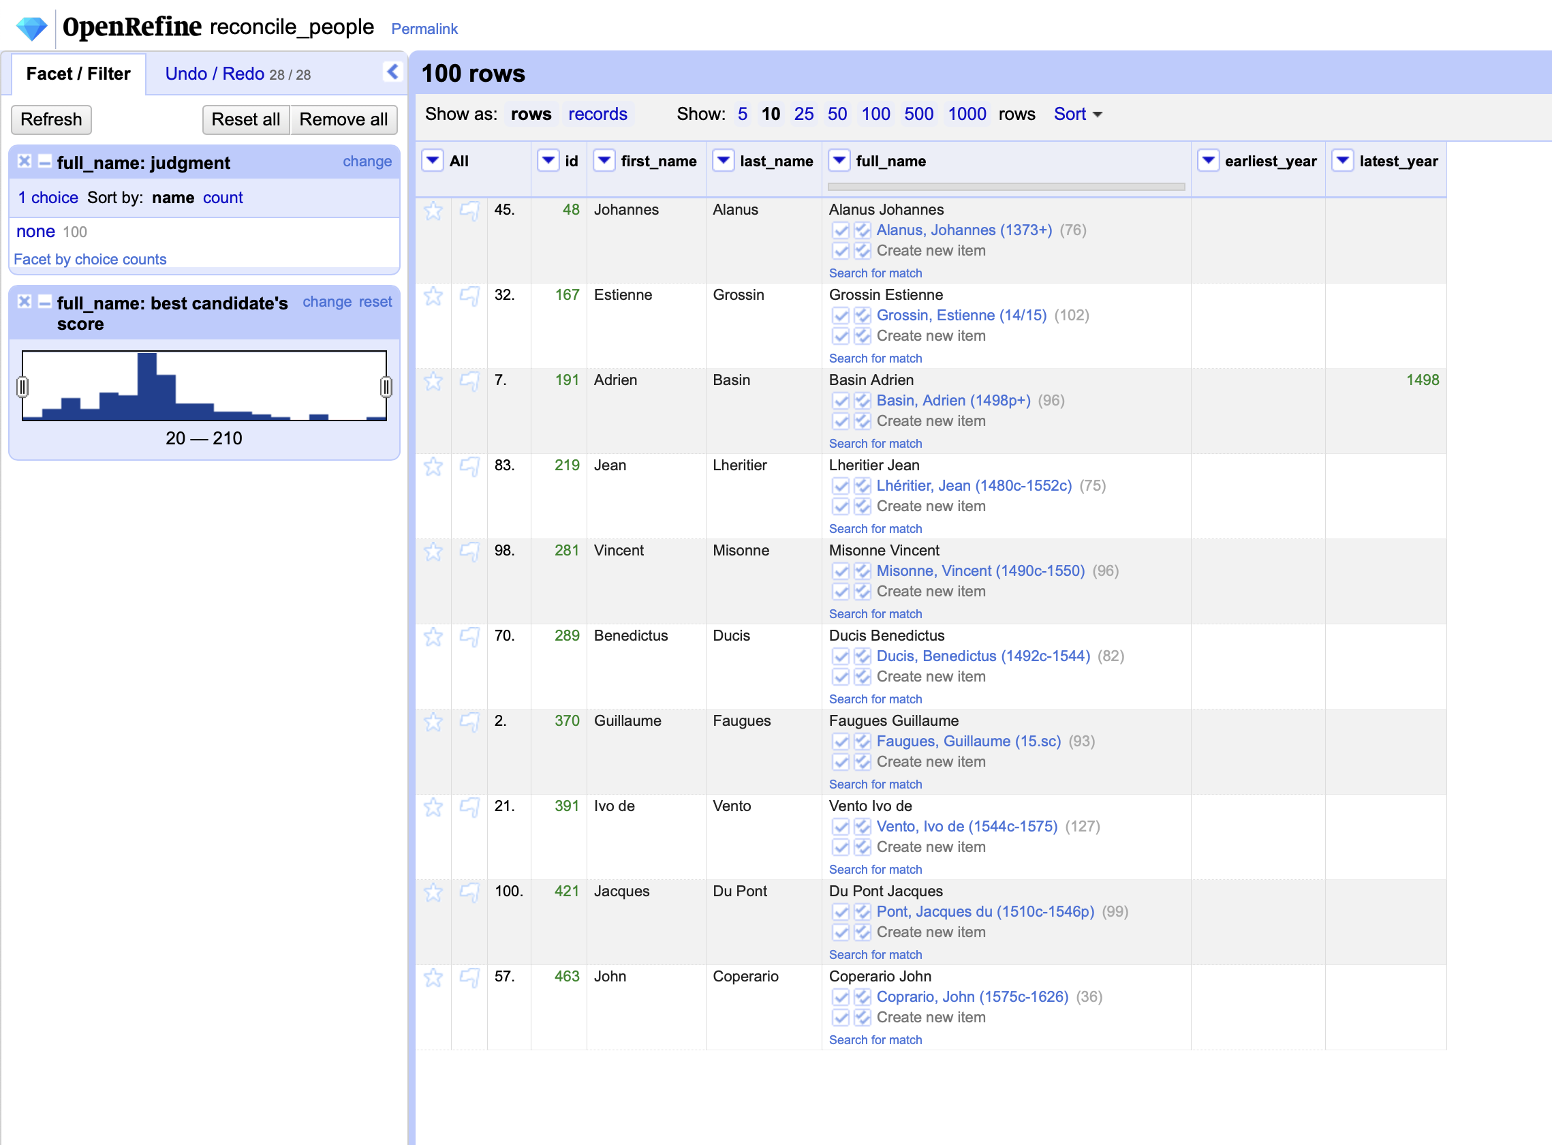This screenshot has height=1145, width=1552.
Task: Click Search for match link for Faugues Guillaume
Action: pos(878,783)
